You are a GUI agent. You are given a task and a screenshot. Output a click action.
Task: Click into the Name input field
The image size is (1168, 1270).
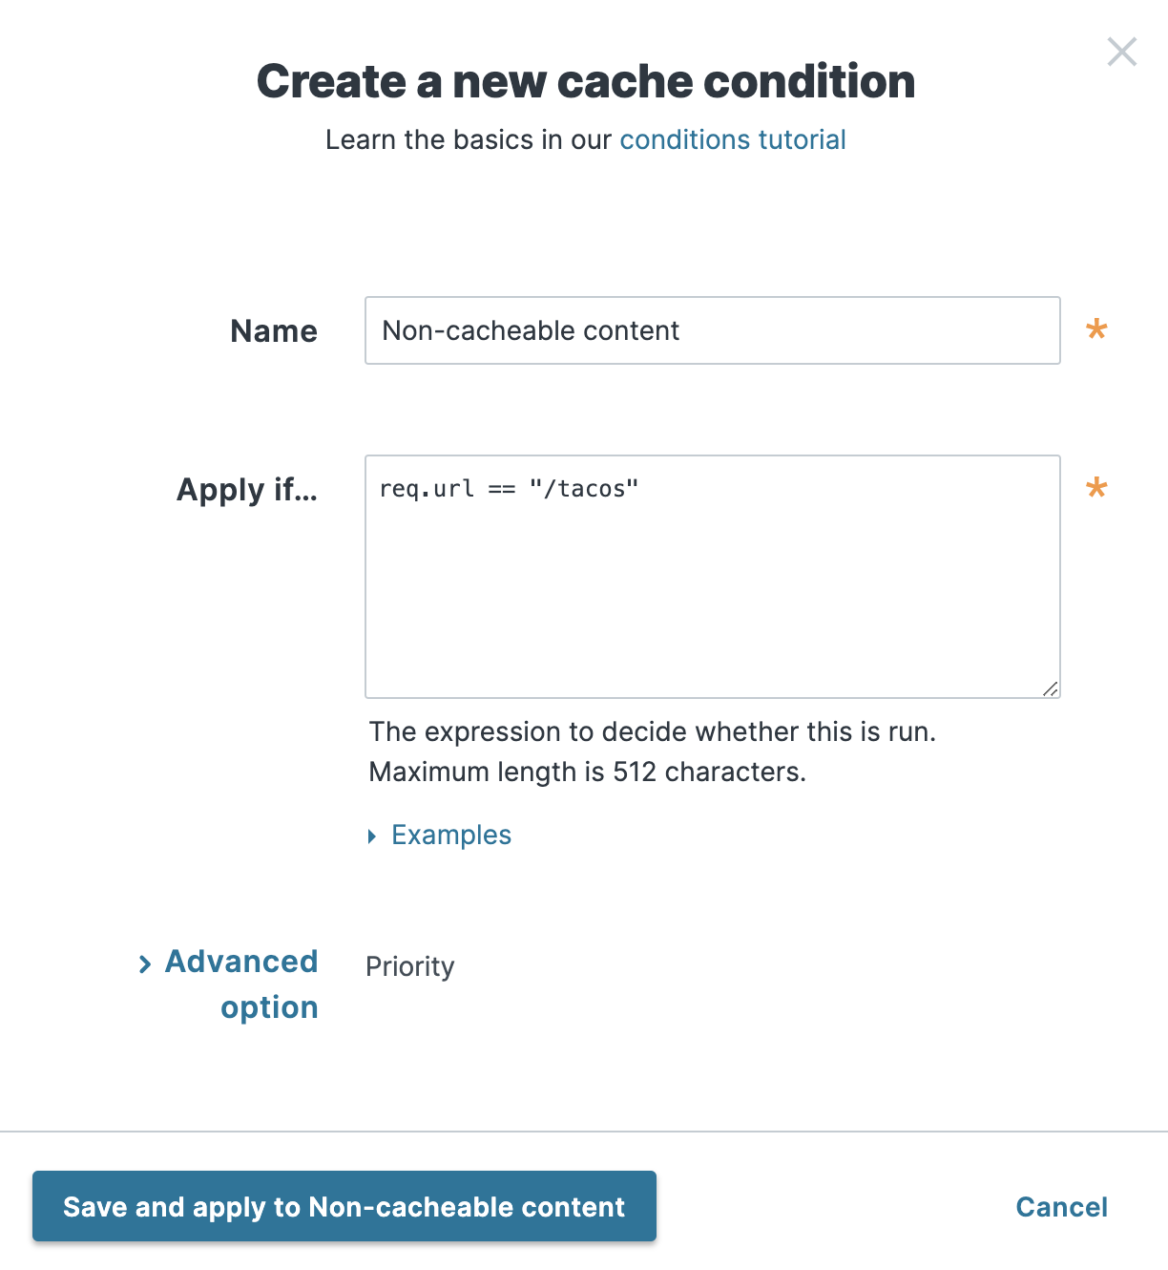point(712,330)
